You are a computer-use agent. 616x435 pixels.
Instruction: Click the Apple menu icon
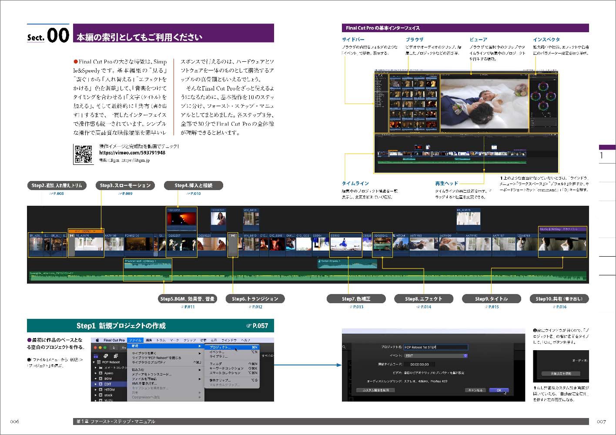[97, 340]
